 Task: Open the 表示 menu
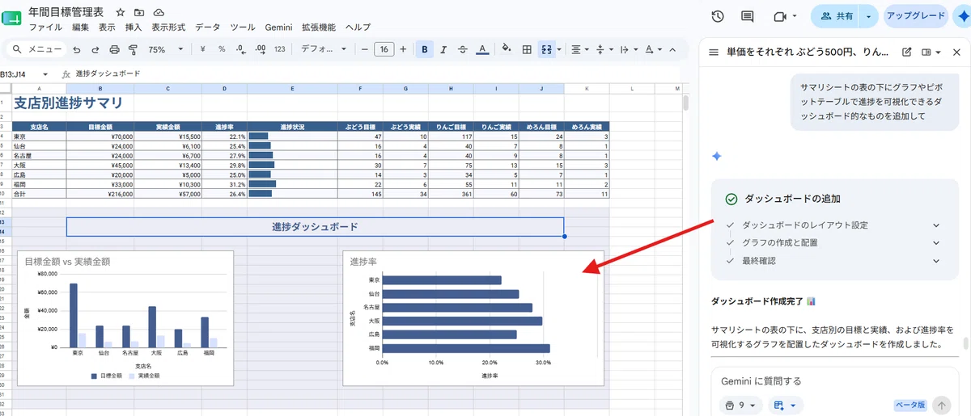point(108,27)
